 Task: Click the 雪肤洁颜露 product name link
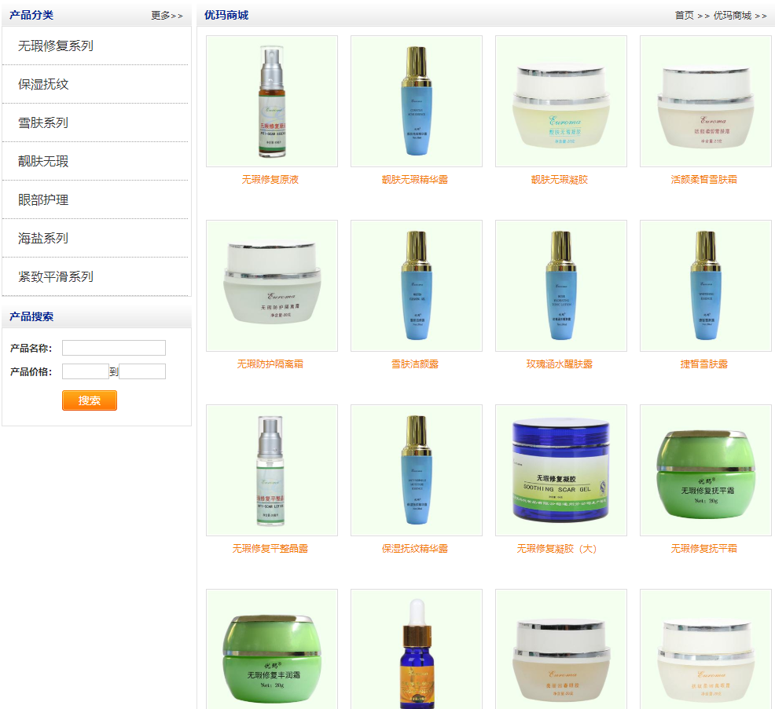415,364
